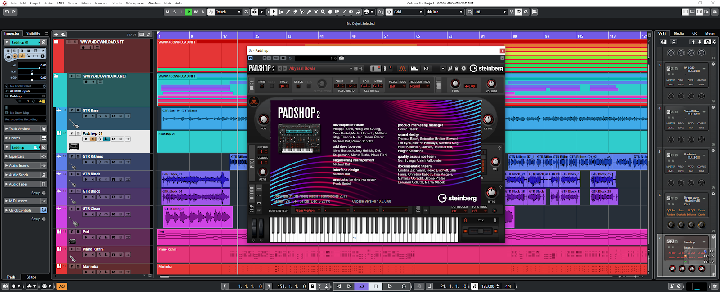This screenshot has width=720, height=292.
Task: Expand the Equalizers inspector section
Action: click(x=26, y=156)
